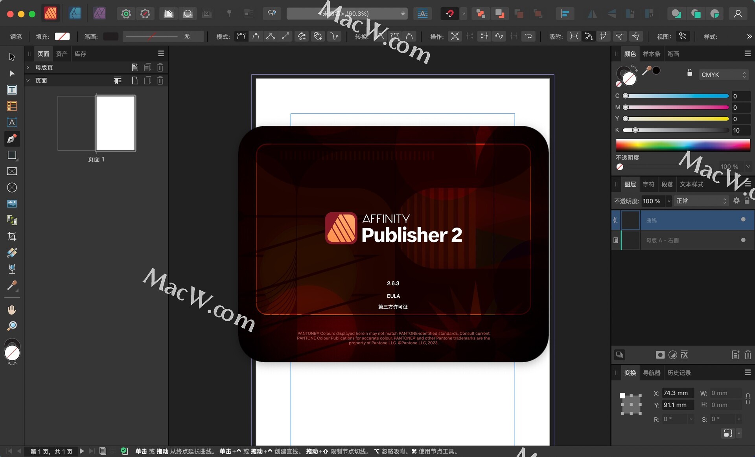755x457 pixels.
Task: Select the Pen tool
Action: point(12,139)
